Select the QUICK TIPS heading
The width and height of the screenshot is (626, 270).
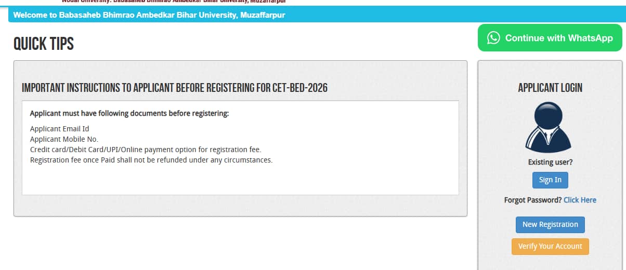pos(44,44)
